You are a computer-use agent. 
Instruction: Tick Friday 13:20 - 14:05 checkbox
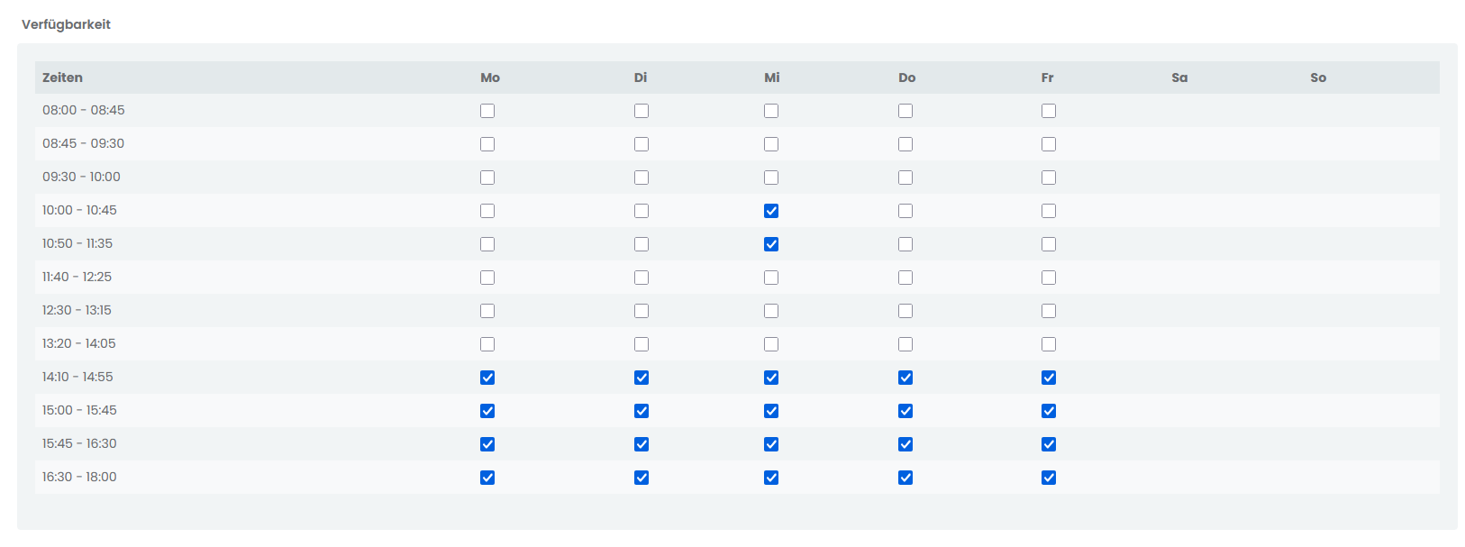click(x=1049, y=344)
